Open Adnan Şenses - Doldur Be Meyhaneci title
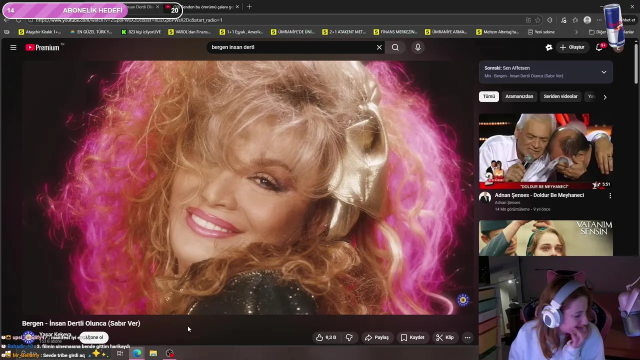Image resolution: width=640 pixels, height=360 pixels. 539,195
